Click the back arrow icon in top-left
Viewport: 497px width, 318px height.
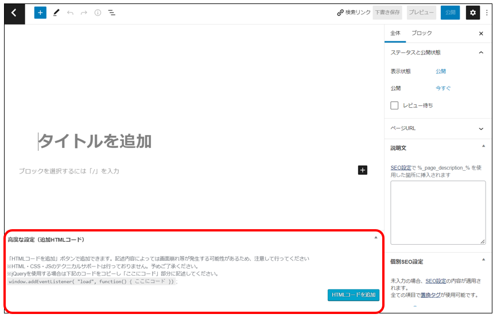tap(14, 13)
